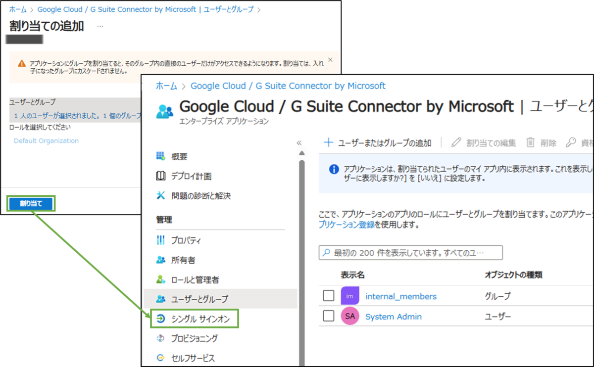The image size is (594, 367).
Task: Click ホーム breadcrumb in back window
Action: tap(18, 9)
